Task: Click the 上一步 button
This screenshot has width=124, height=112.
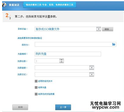Action: 63,107
